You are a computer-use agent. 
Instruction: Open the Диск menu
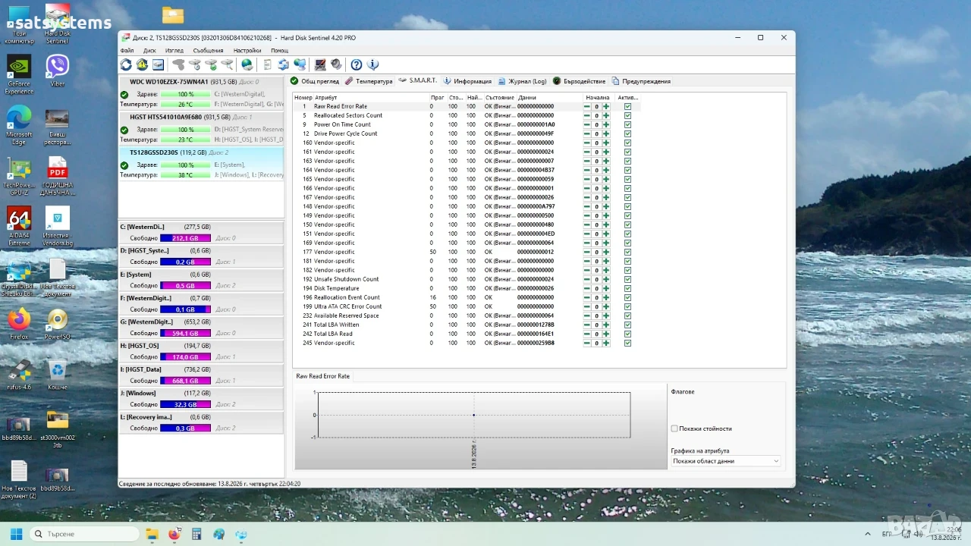pos(149,51)
